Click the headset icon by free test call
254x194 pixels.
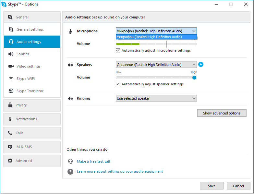pos(70,161)
